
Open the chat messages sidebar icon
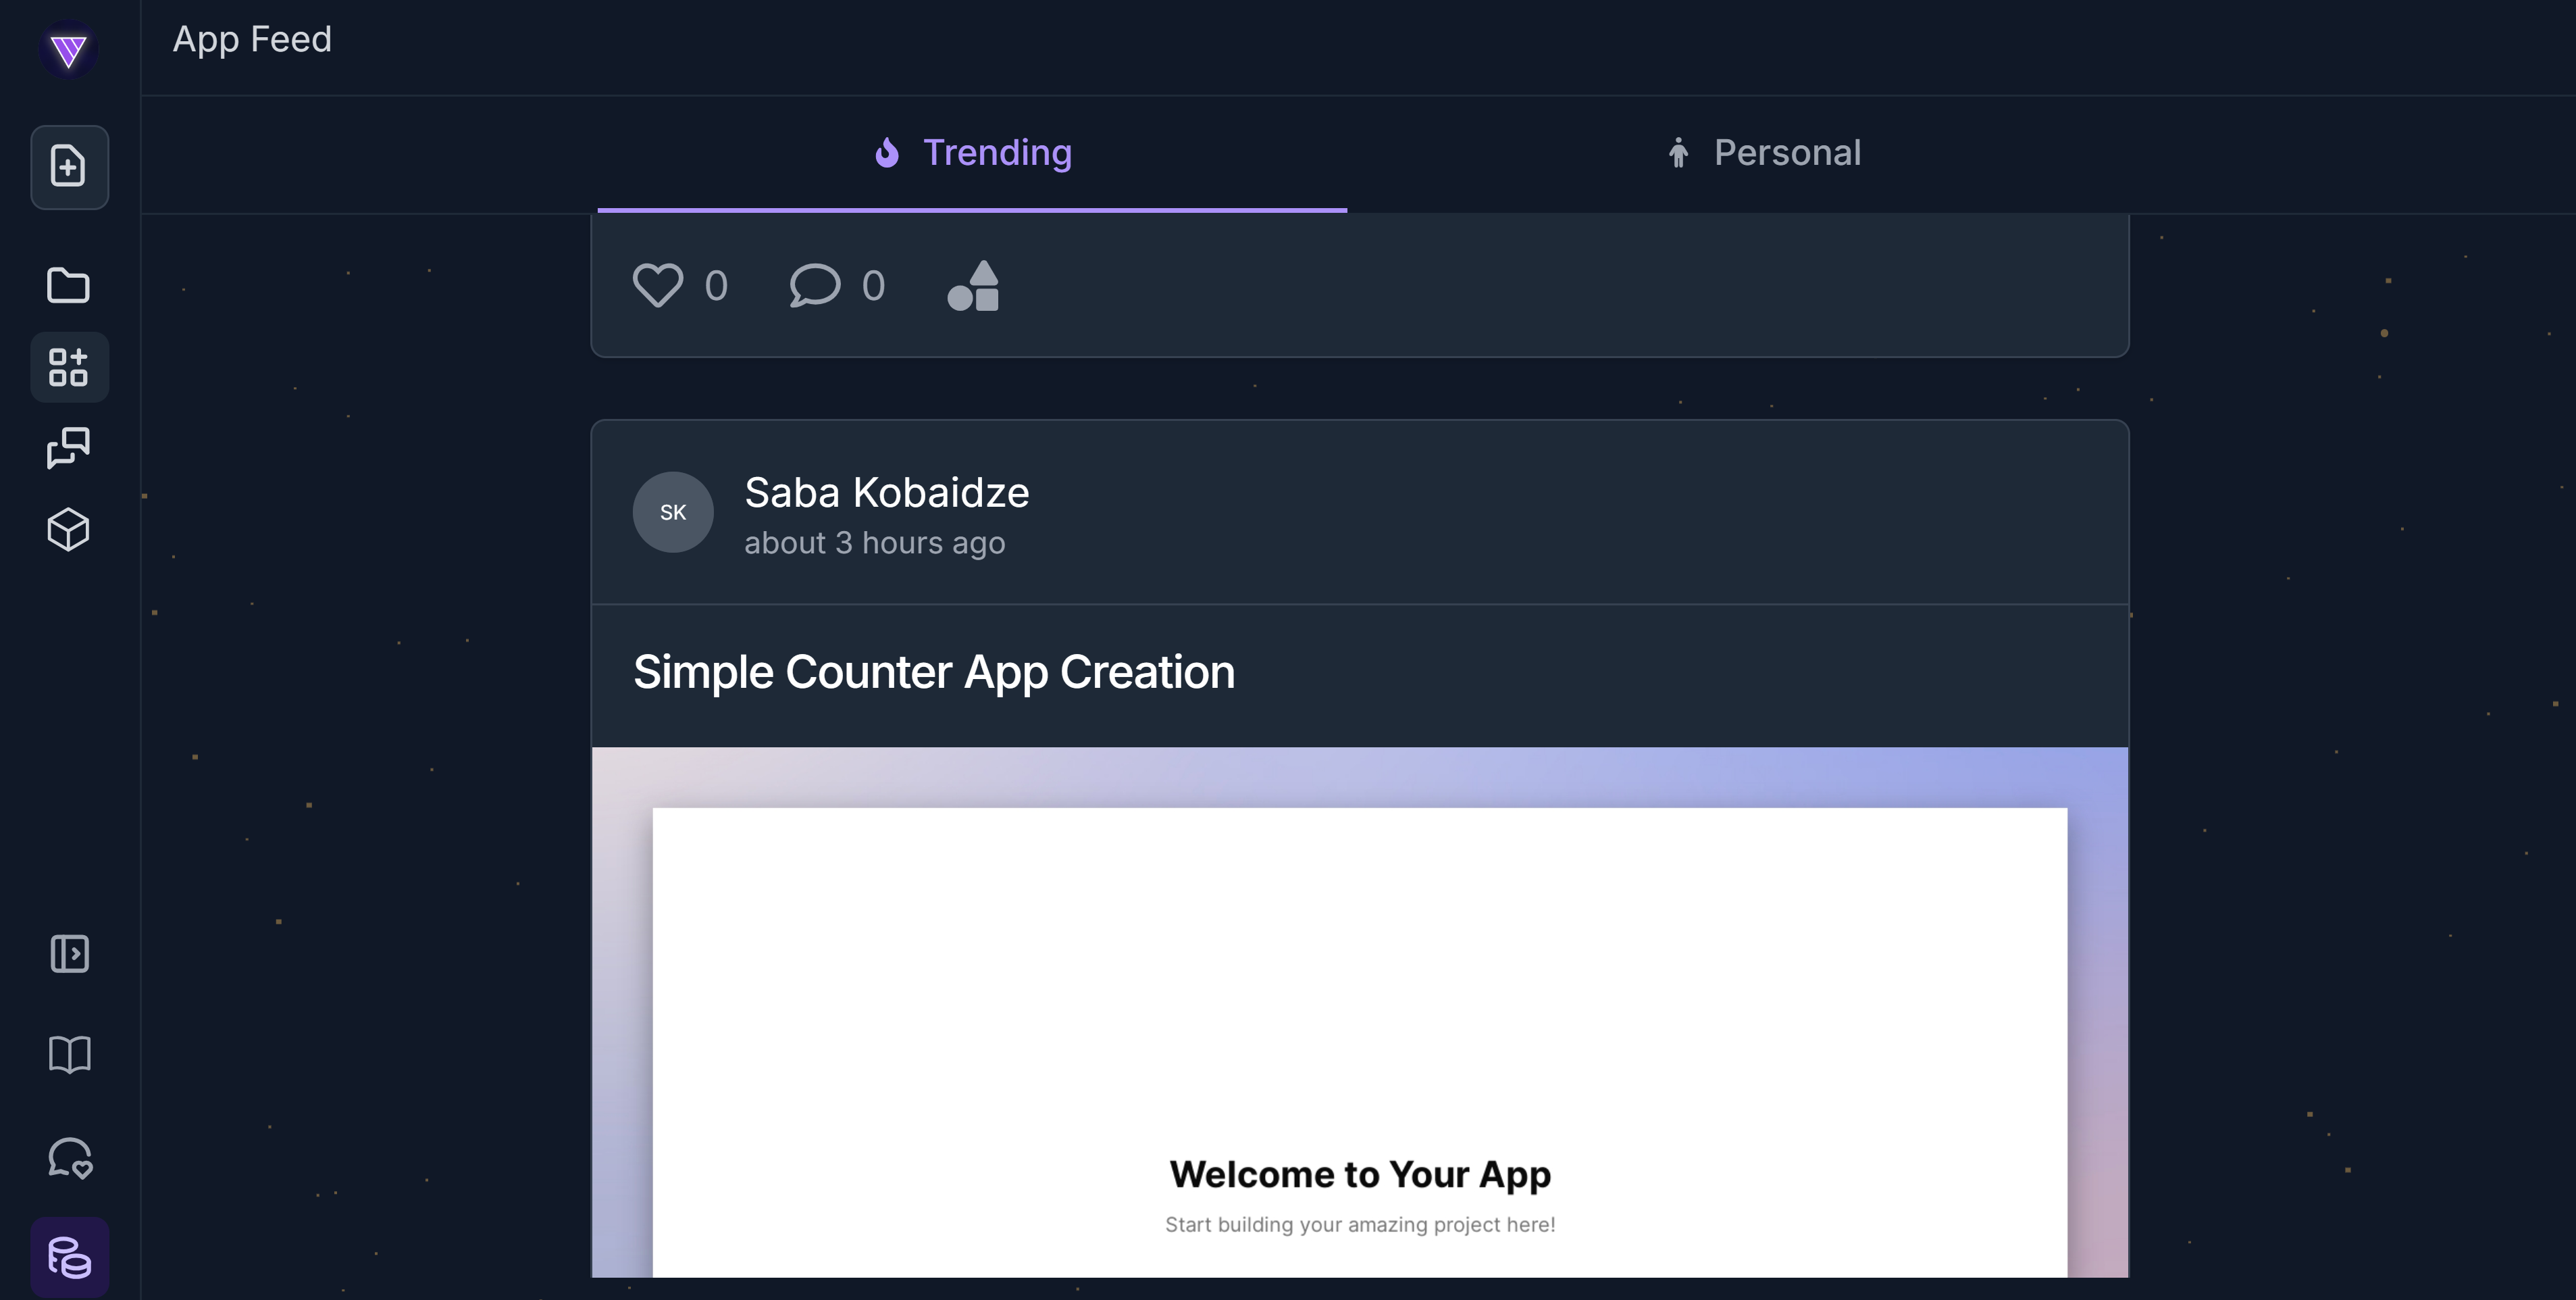69,447
